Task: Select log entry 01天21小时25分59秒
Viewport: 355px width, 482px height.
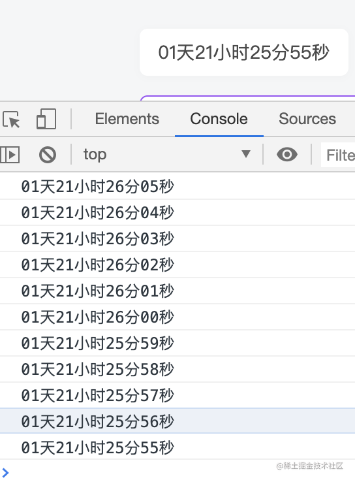Action: coord(177,343)
